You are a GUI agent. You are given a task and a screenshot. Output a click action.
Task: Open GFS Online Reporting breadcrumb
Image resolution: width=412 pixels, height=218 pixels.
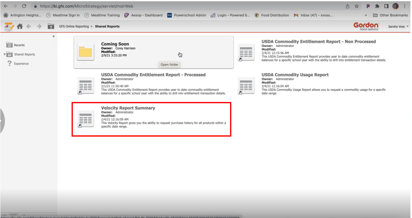(x=74, y=27)
